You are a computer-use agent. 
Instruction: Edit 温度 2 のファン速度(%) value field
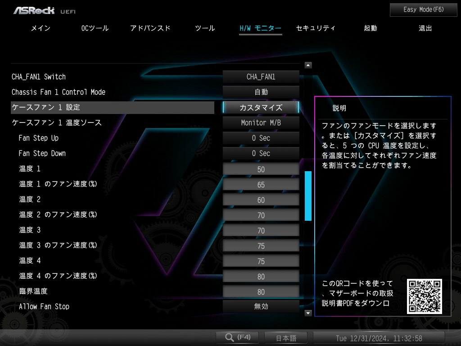(261, 215)
